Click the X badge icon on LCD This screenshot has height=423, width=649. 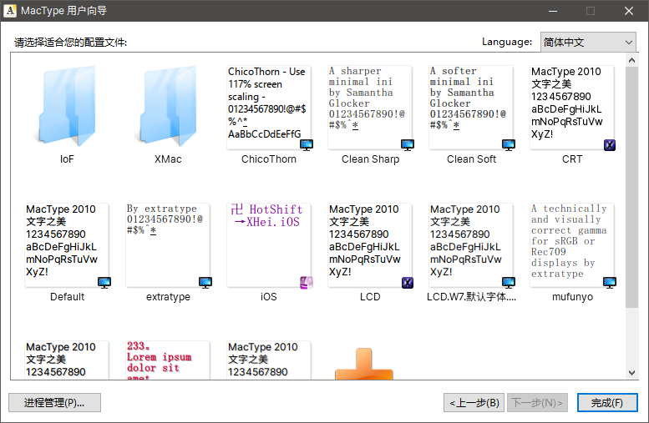pos(408,282)
